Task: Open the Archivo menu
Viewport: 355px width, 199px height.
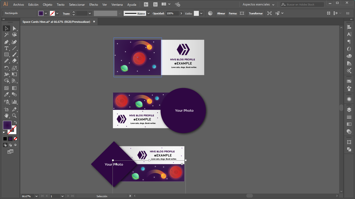Action: pos(18,5)
